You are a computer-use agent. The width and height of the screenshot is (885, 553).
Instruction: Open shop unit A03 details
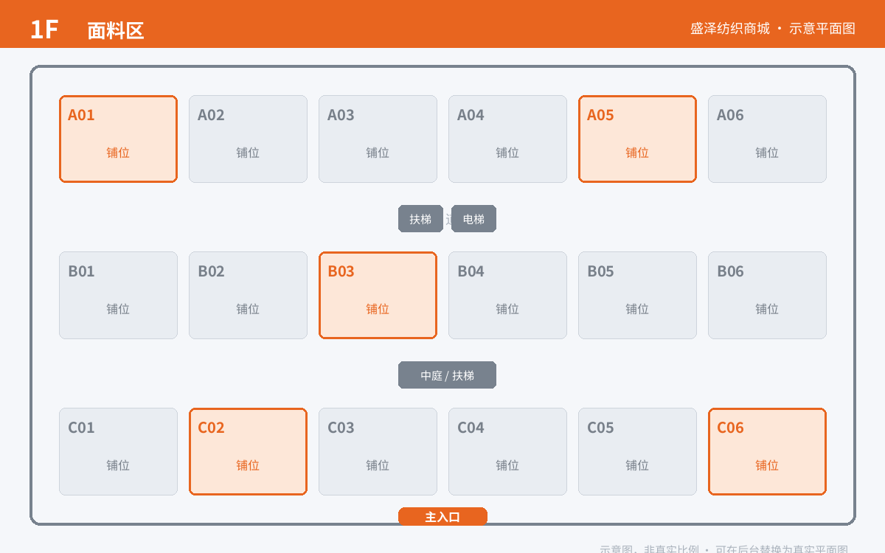378,139
